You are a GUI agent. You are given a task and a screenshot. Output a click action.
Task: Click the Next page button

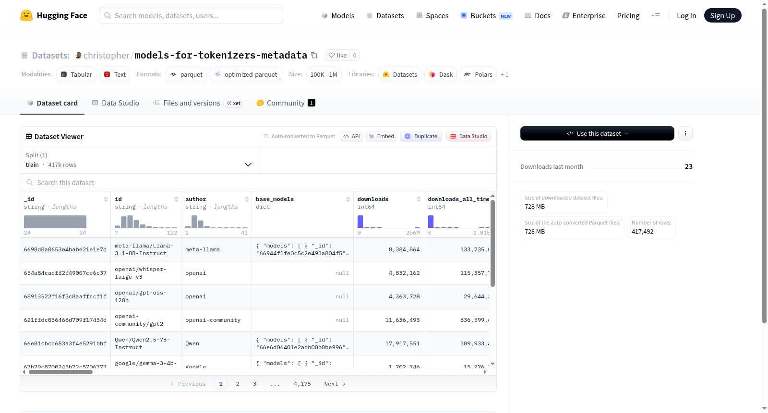coord(335,384)
